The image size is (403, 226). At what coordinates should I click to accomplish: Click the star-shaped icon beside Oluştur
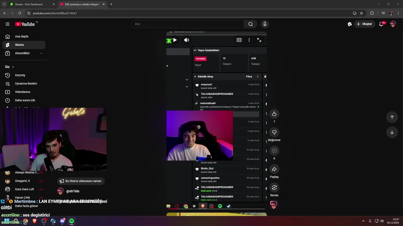point(349,24)
